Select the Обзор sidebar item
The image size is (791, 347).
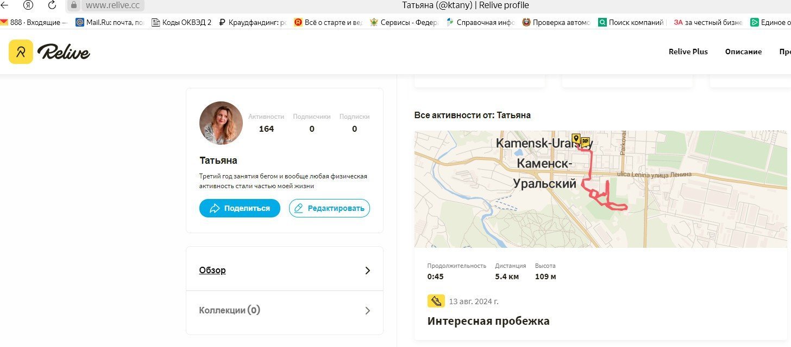(285, 270)
